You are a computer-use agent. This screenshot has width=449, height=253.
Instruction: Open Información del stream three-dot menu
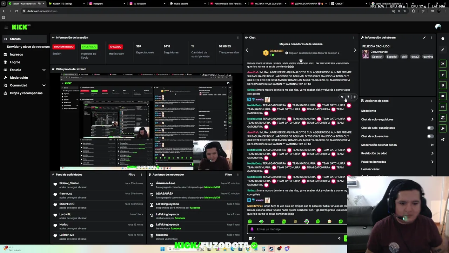(x=431, y=38)
